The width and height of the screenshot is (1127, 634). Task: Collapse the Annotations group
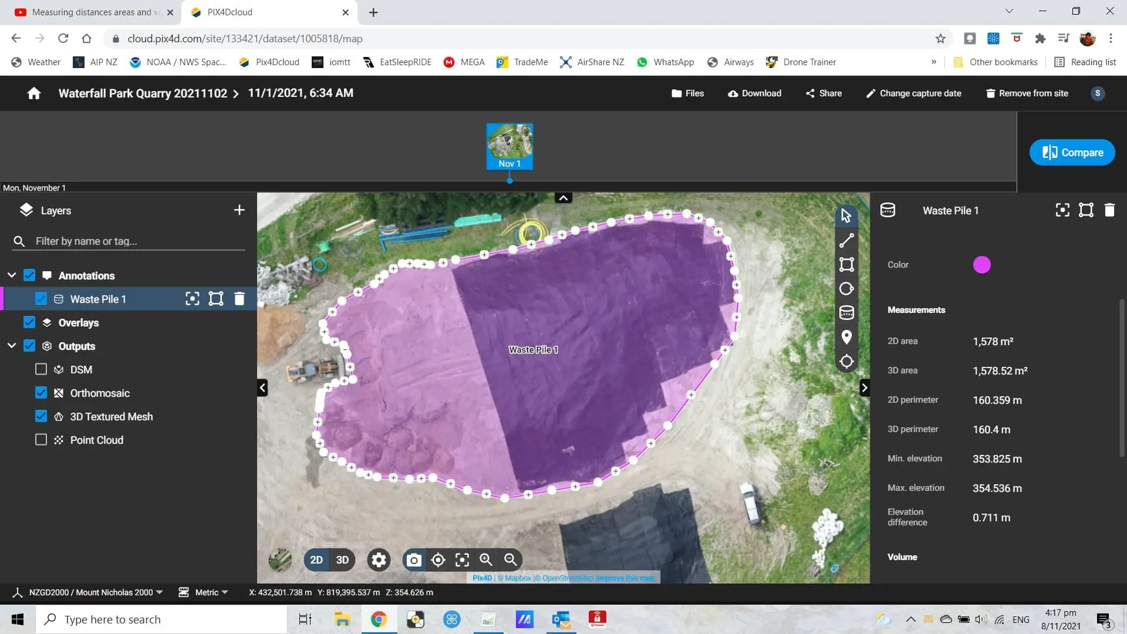click(12, 275)
